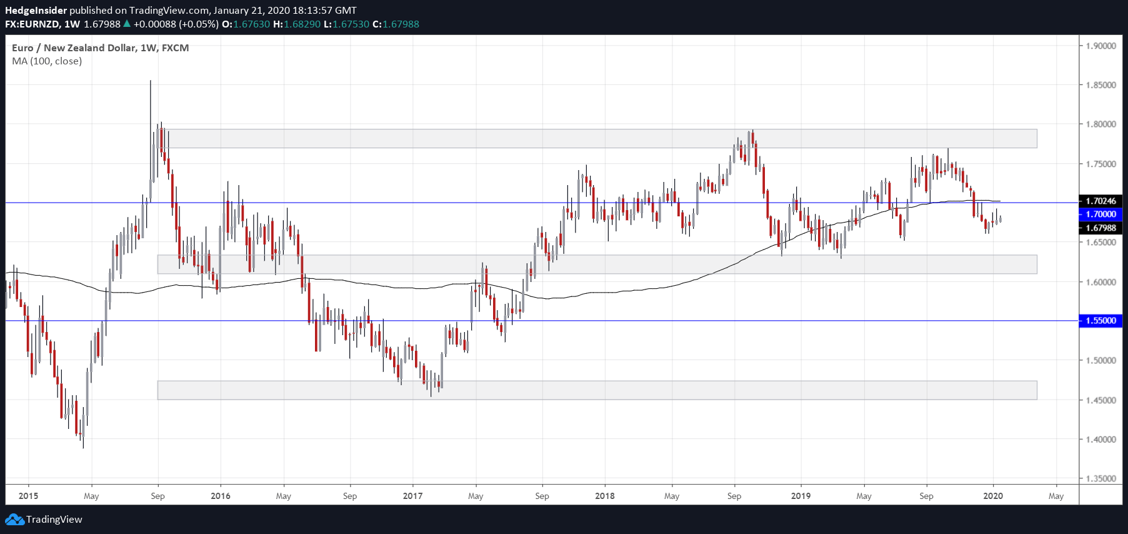Image resolution: width=1128 pixels, height=534 pixels.
Task: Click the 1.40000 price axis label
Action: (x=1101, y=440)
